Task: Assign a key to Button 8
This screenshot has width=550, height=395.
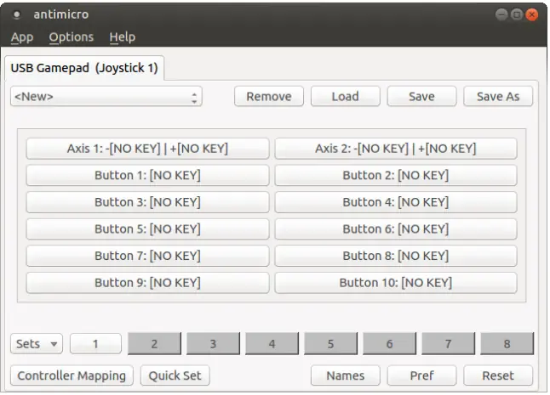Action: [396, 256]
